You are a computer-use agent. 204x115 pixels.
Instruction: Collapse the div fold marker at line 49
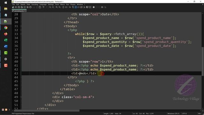(21, 97)
